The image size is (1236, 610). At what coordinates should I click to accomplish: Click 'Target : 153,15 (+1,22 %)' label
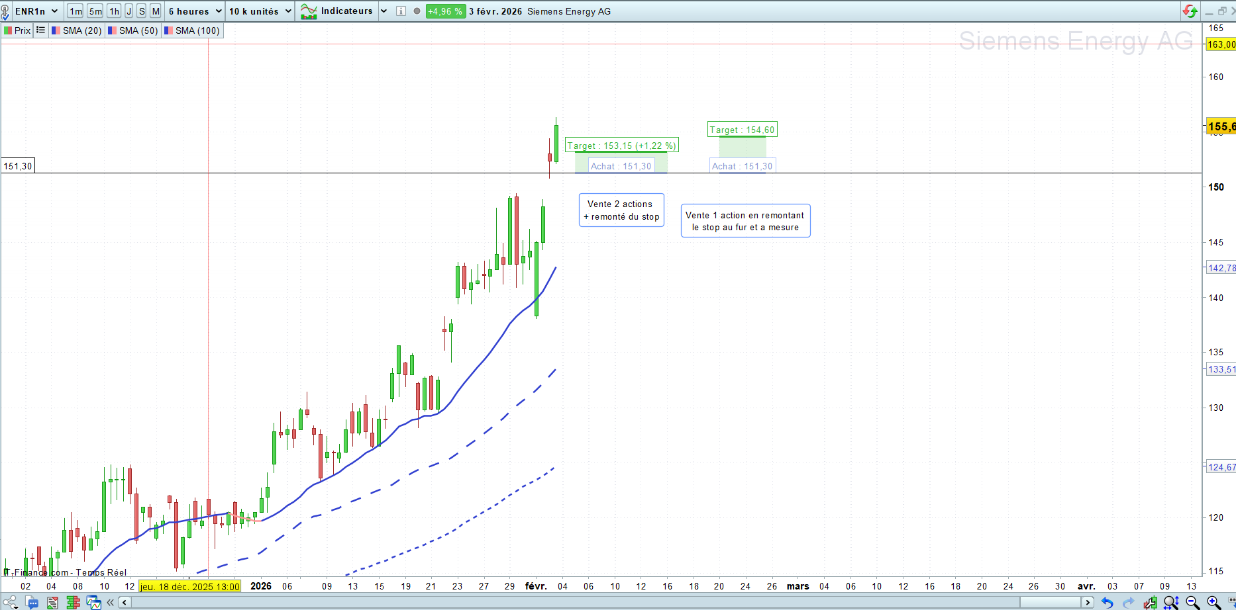click(x=621, y=146)
